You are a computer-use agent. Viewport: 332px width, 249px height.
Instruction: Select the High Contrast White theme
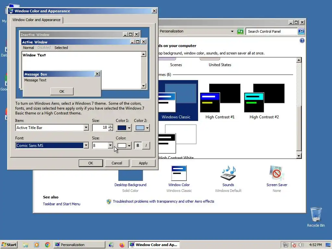[177, 141]
